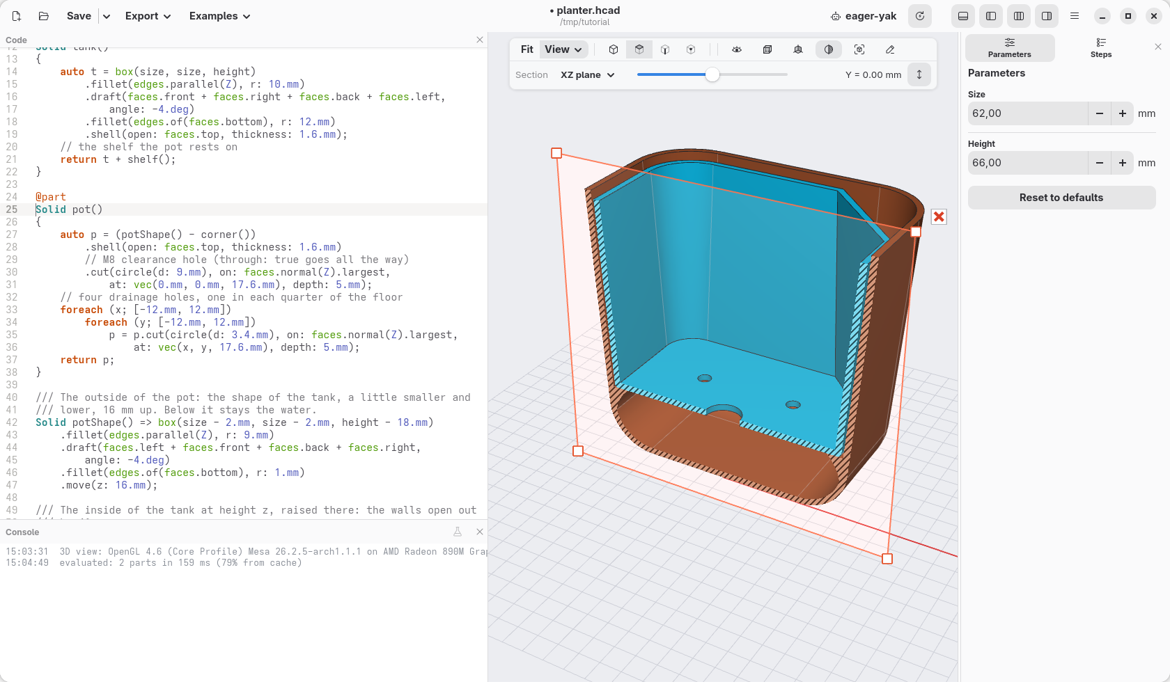
Task: Toggle the eye visibility icon in viewport toolbar
Action: (x=737, y=49)
